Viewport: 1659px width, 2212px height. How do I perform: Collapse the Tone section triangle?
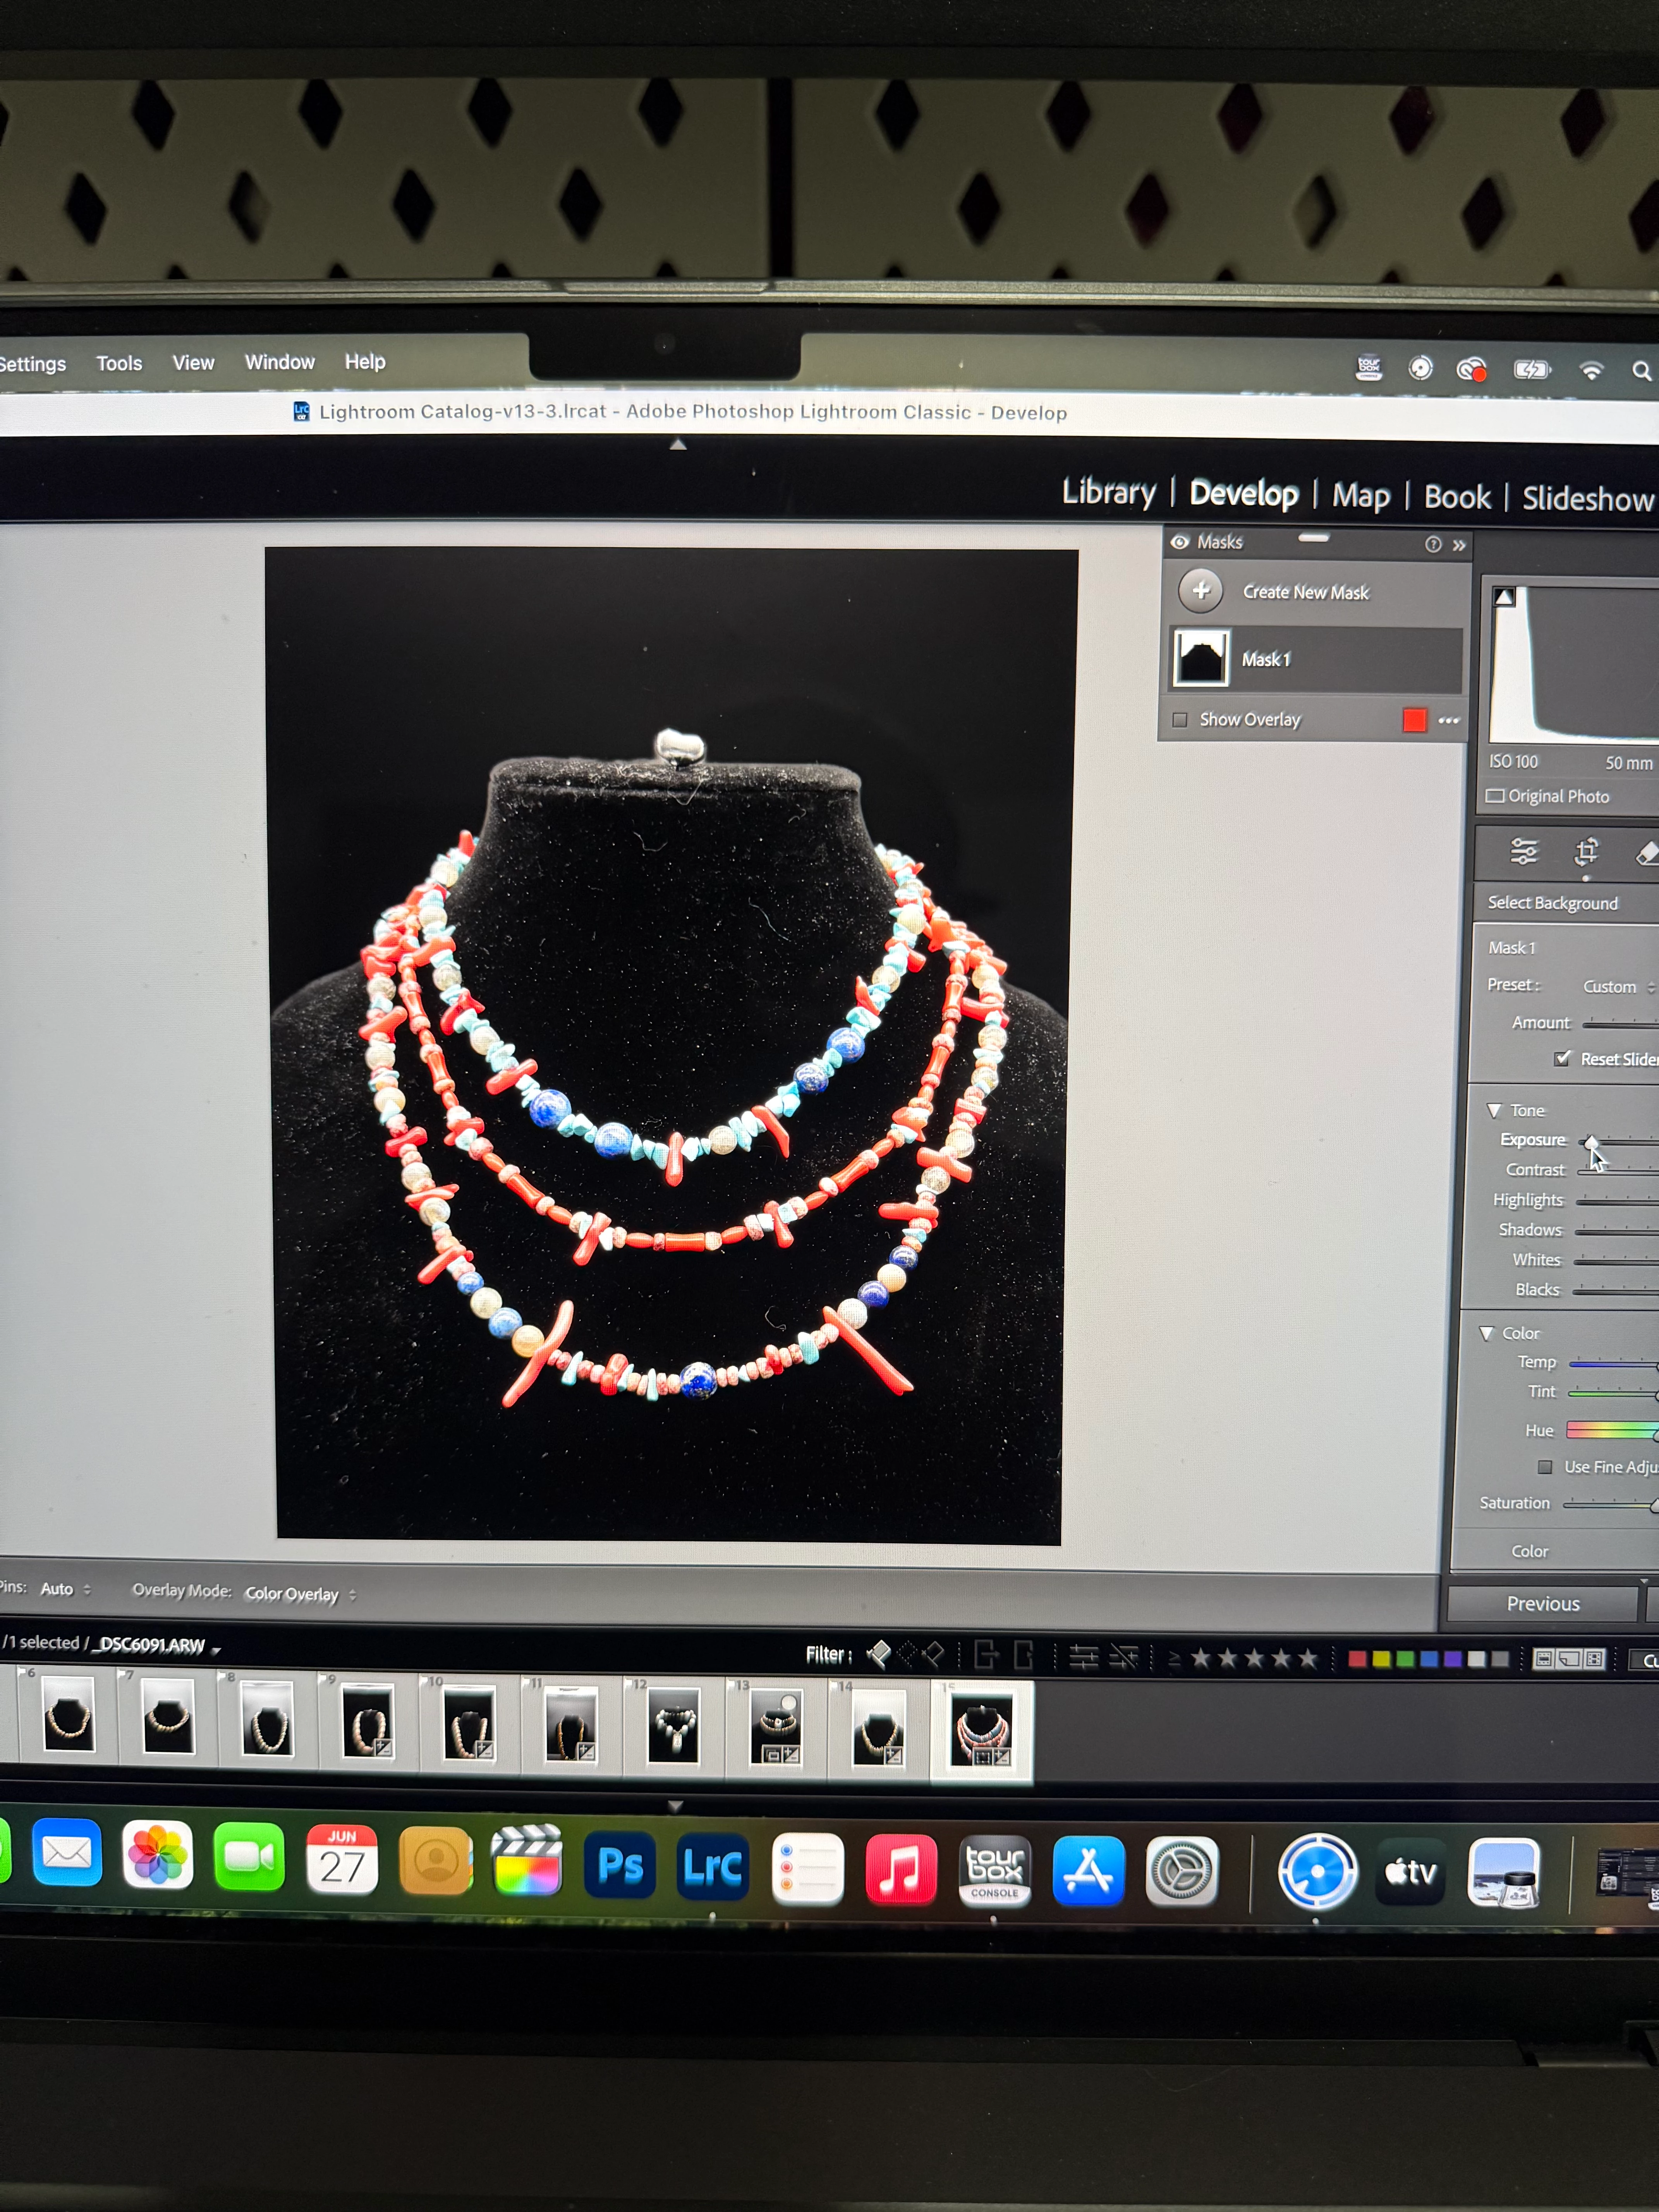tap(1494, 1110)
